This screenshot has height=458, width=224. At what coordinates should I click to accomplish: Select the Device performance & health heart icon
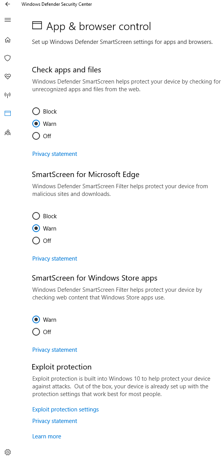(7, 76)
